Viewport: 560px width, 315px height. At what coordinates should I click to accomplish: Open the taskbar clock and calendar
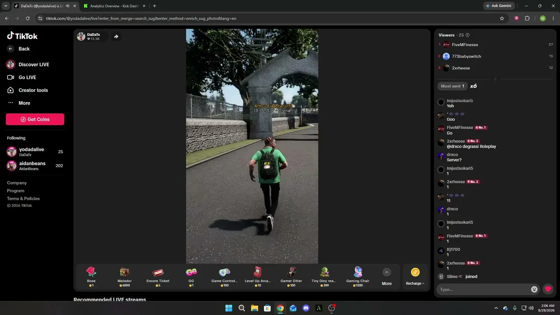[547, 308]
